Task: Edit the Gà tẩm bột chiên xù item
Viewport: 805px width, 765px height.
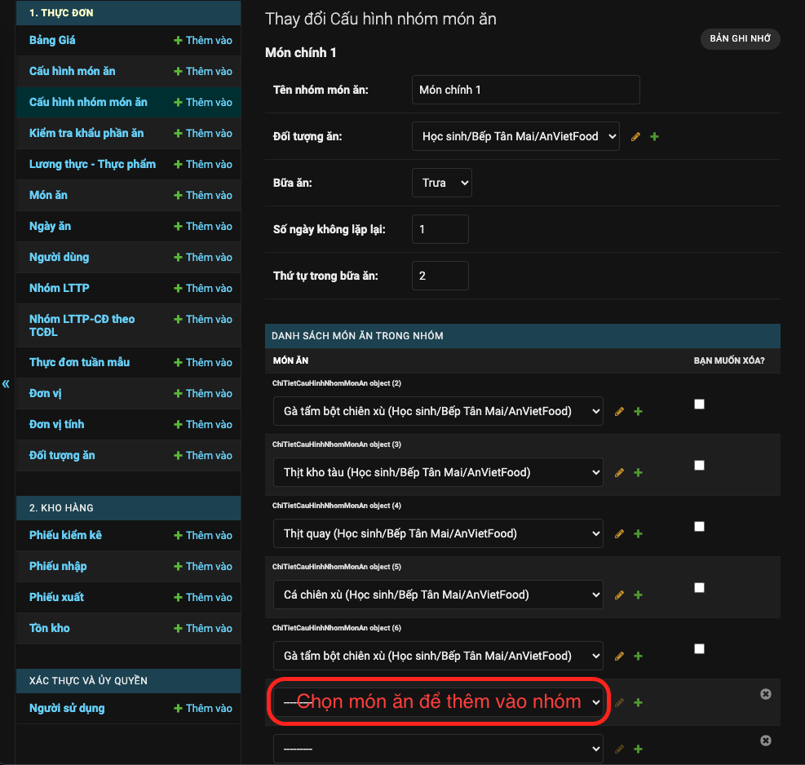Action: click(619, 411)
